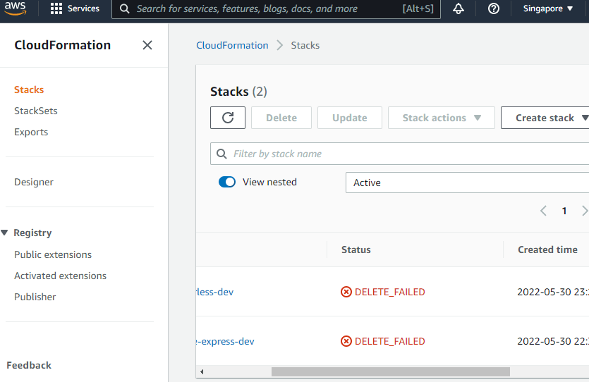Go to next page of stacks

tap(585, 211)
